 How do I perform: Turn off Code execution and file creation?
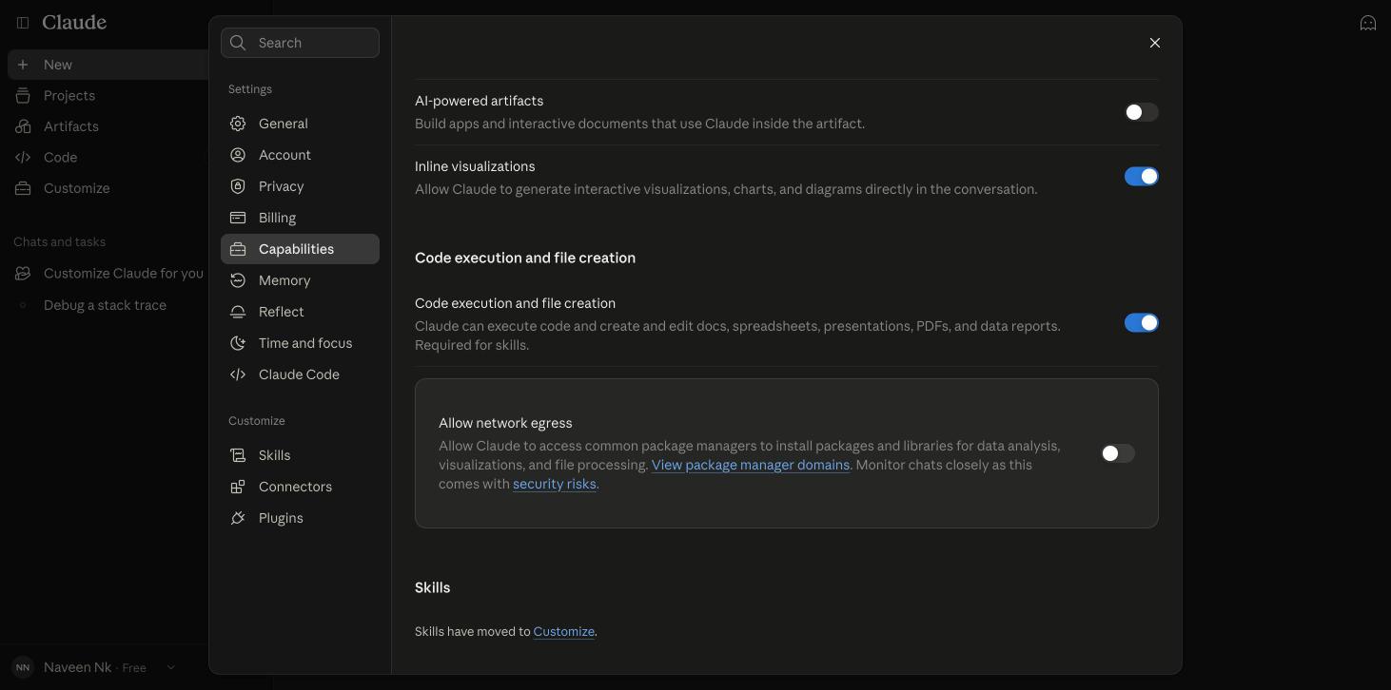[1141, 323]
